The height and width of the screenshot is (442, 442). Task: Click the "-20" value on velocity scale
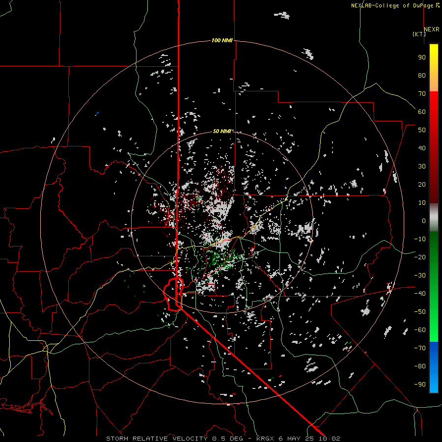click(x=420, y=257)
